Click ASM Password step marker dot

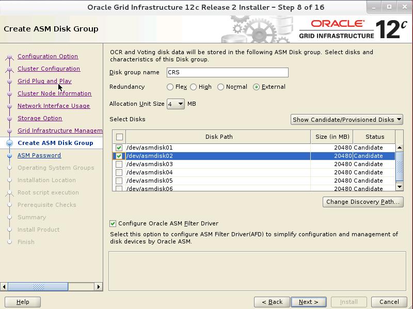pyautogui.click(x=10, y=156)
